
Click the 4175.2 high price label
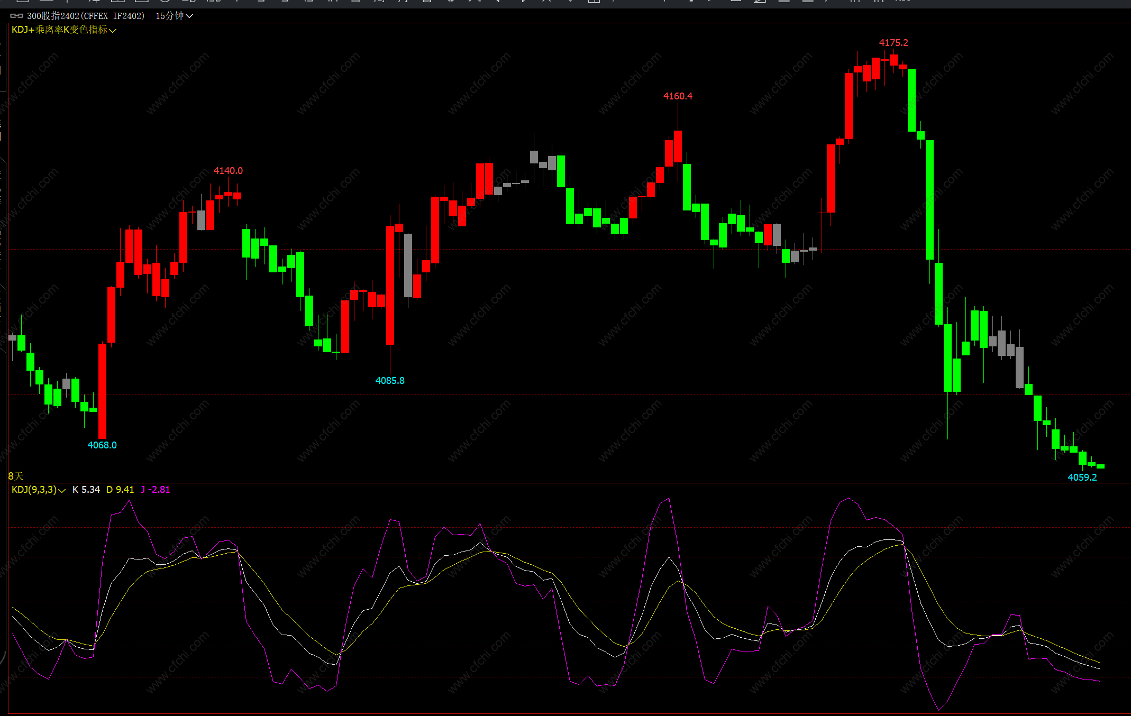click(893, 43)
